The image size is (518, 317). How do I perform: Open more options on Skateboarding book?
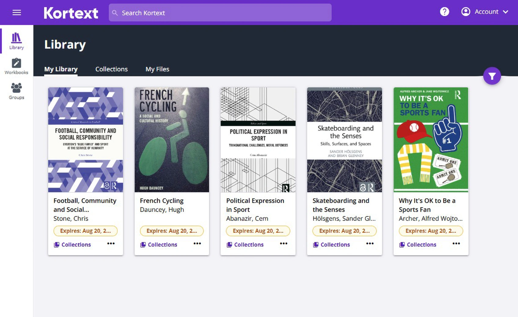370,244
